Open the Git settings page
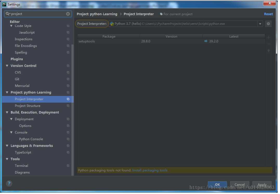 click(17, 79)
